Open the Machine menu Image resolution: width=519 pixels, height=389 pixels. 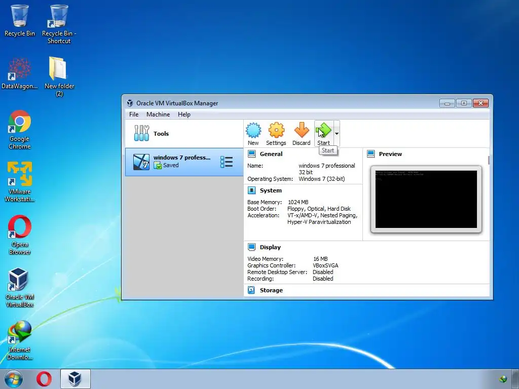(x=158, y=114)
